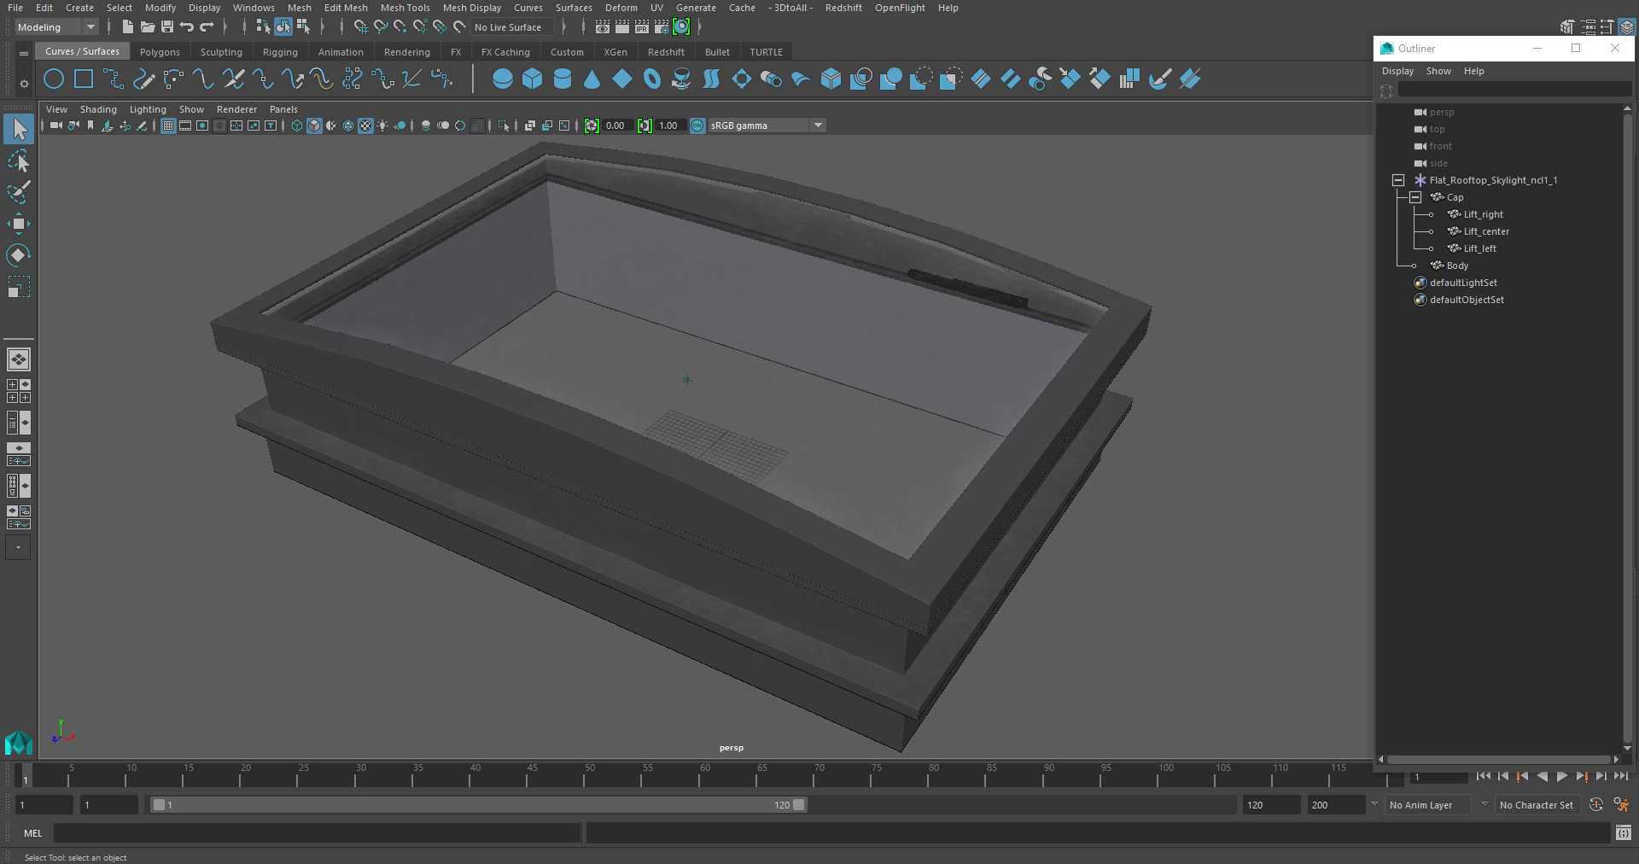Open the Modeling menu set dropdown
The height and width of the screenshot is (864, 1639).
tap(56, 27)
